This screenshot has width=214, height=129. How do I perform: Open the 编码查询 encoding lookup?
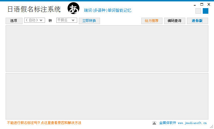pos(175,21)
